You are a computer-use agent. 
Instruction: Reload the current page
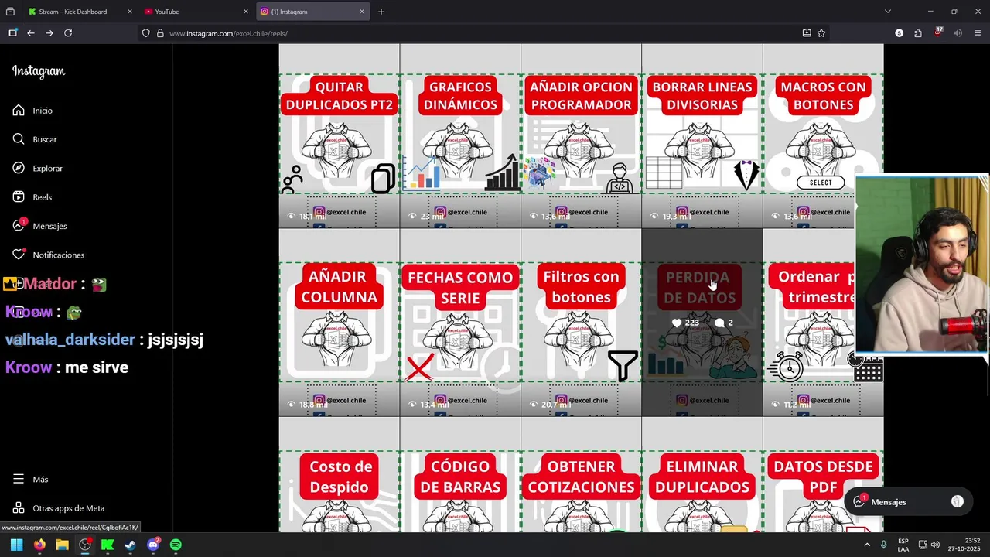68,33
